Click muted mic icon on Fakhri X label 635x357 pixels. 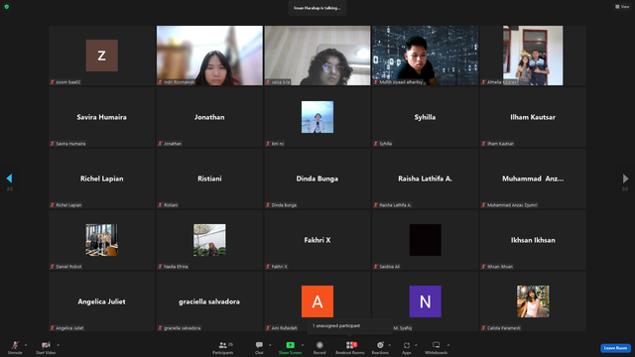tap(268, 267)
